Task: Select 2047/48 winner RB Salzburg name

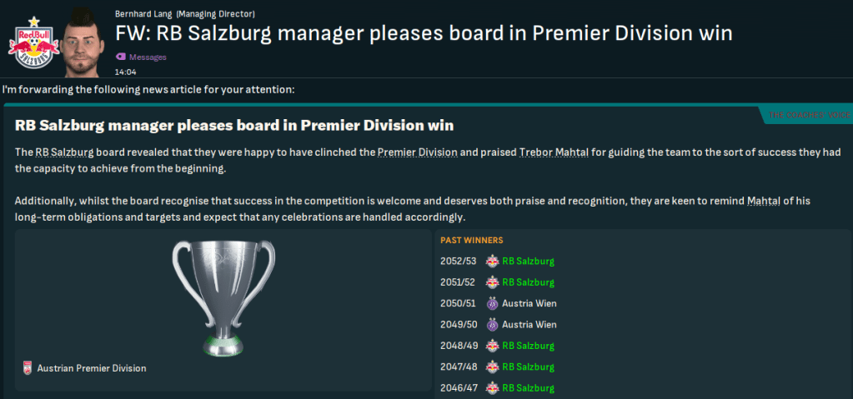Action: 529,367
